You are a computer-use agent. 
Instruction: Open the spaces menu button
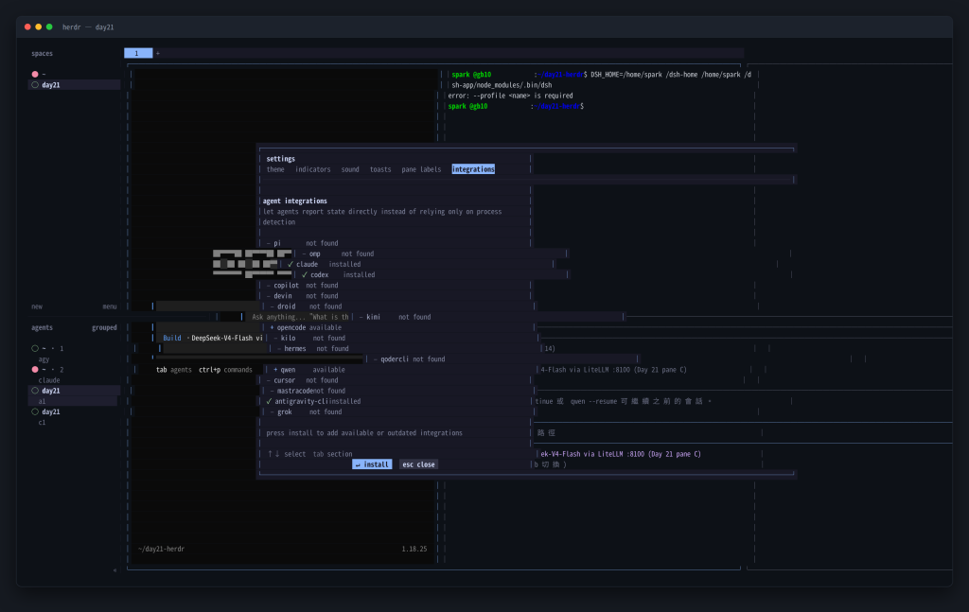[110, 306]
